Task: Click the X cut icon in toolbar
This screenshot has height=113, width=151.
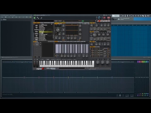Action: 141,16
